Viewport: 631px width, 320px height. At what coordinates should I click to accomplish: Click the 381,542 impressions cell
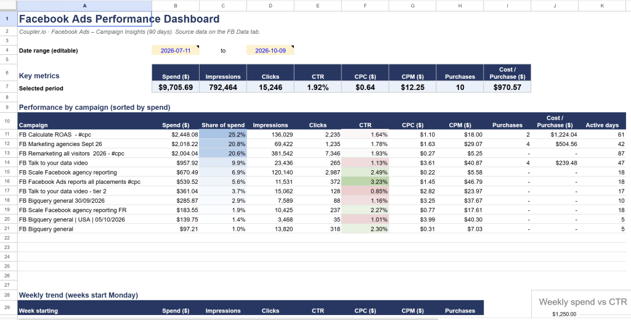click(x=271, y=154)
